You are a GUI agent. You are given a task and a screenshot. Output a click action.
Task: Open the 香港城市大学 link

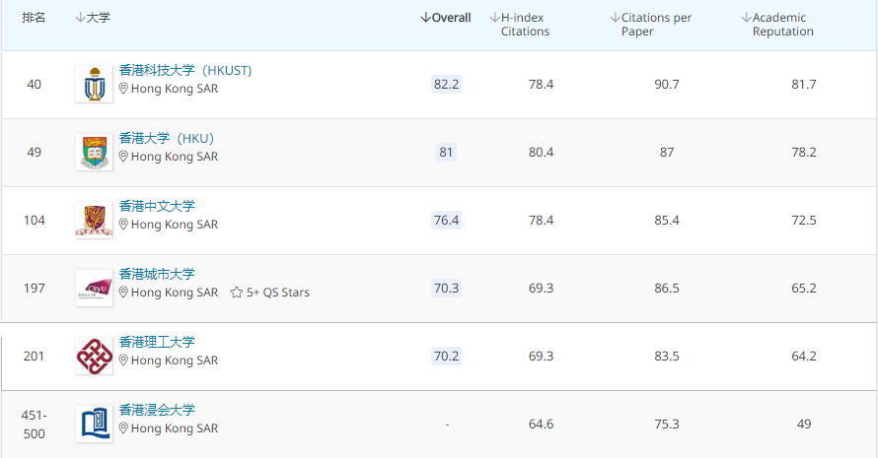(x=157, y=274)
